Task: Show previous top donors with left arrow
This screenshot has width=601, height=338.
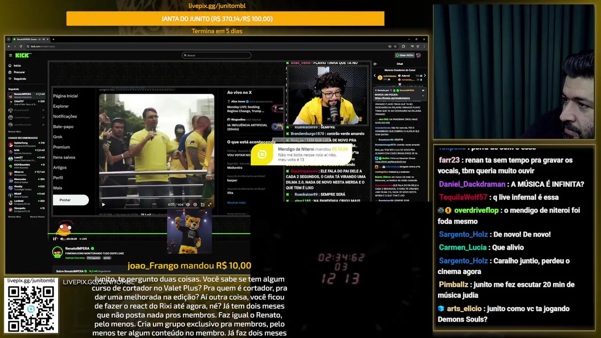Action: click(x=375, y=76)
